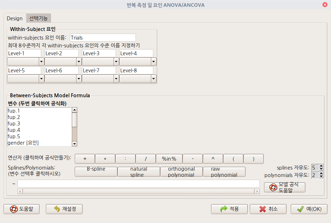Edit the Level-8 name field

coord(136,71)
